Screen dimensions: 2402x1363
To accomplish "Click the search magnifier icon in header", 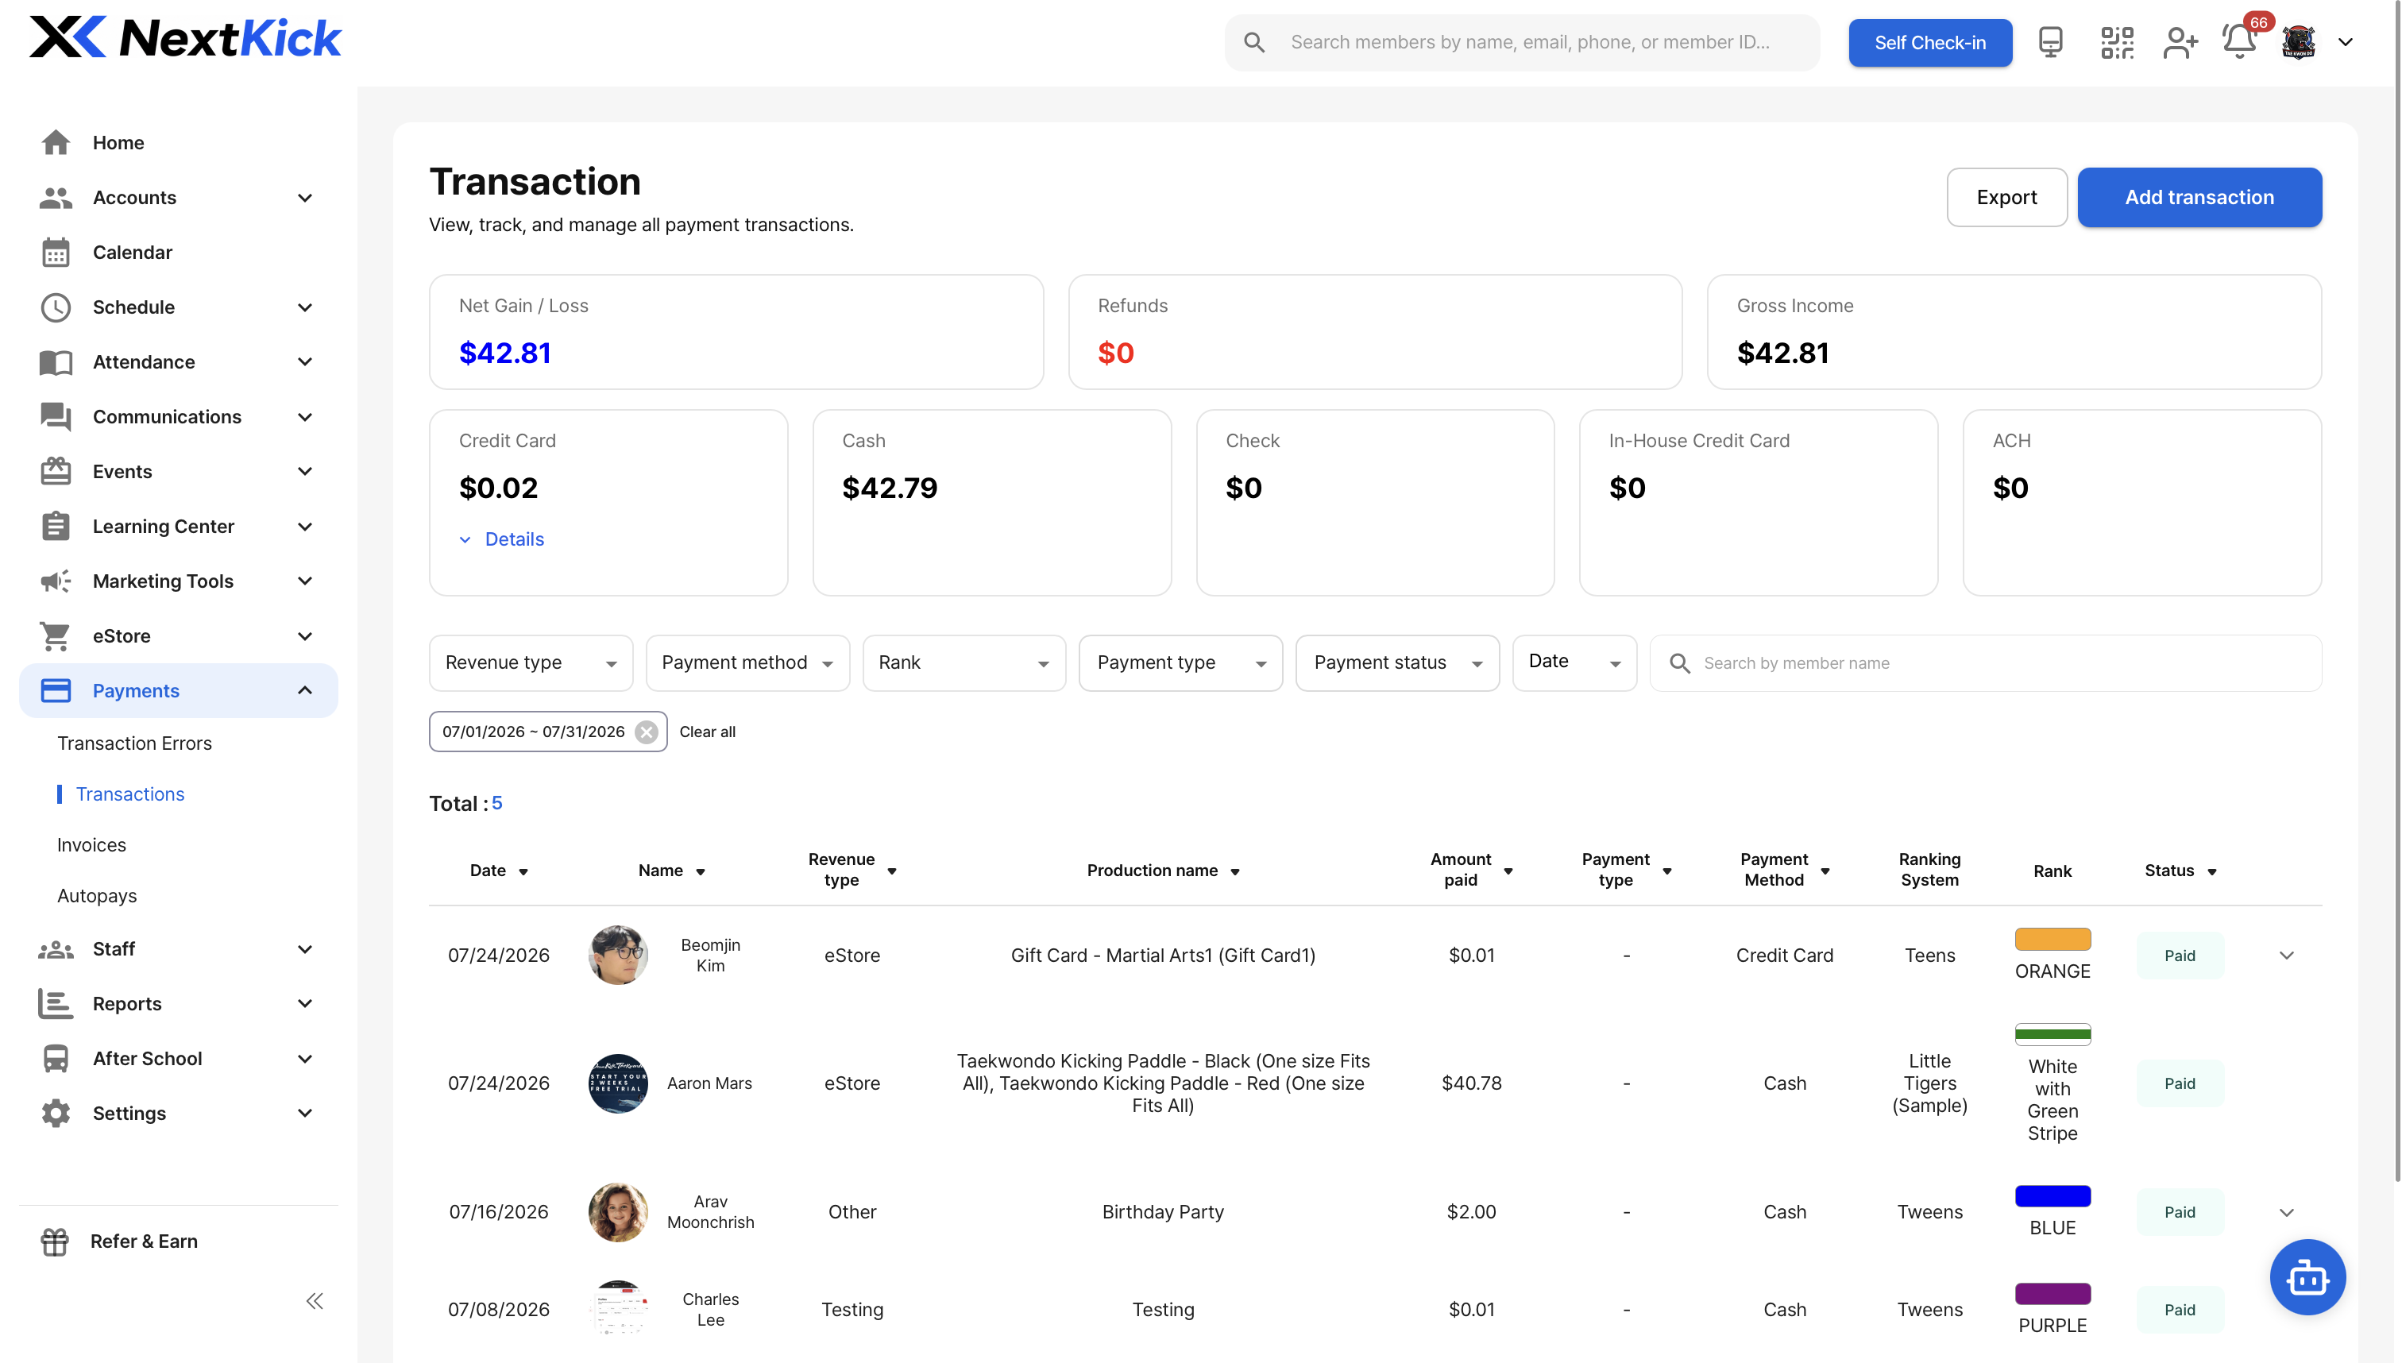I will (1254, 42).
